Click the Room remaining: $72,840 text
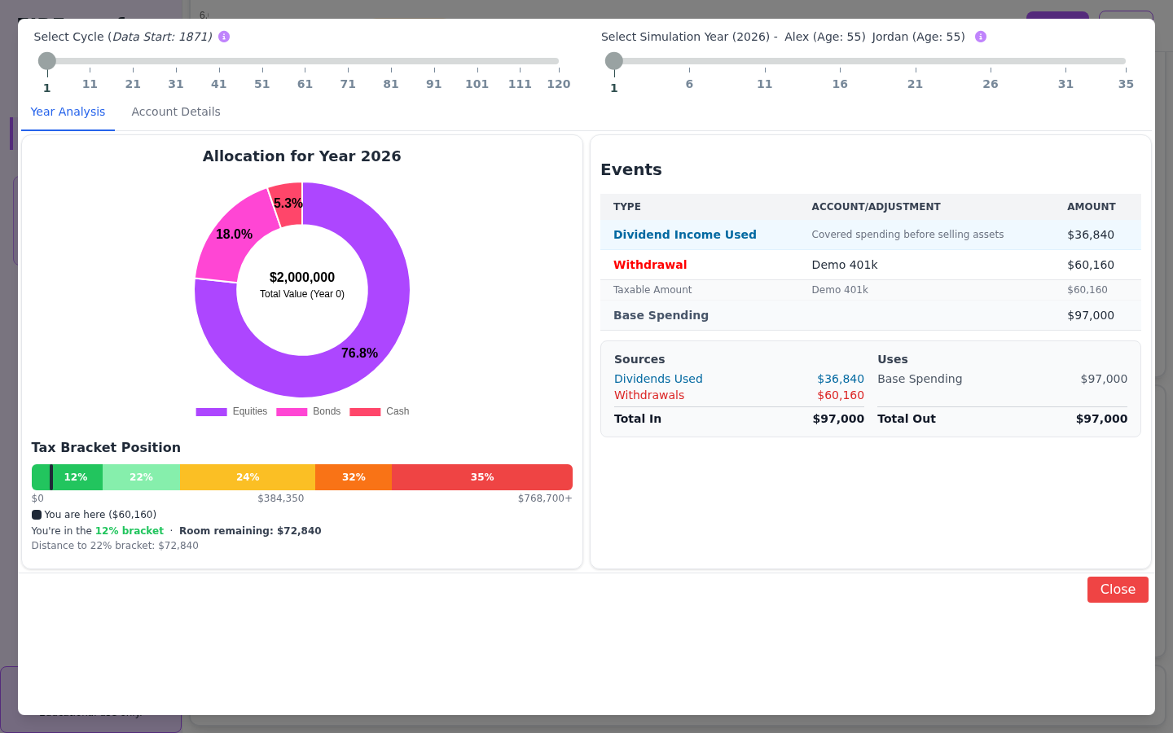The width and height of the screenshot is (1173, 733). pyautogui.click(x=250, y=531)
